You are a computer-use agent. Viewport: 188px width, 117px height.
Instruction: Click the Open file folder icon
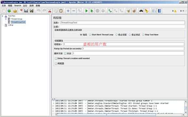15,11
